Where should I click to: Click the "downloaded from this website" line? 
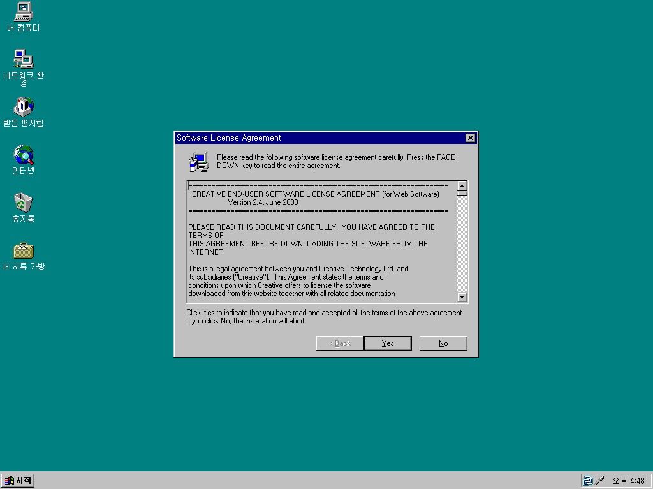pyautogui.click(x=291, y=294)
